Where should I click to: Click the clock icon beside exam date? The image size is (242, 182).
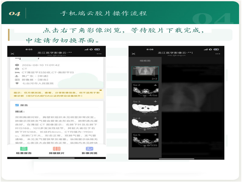point(17,65)
